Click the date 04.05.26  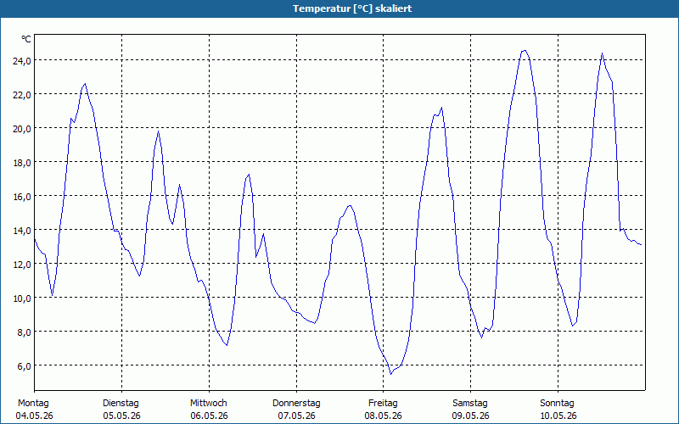[34, 416]
